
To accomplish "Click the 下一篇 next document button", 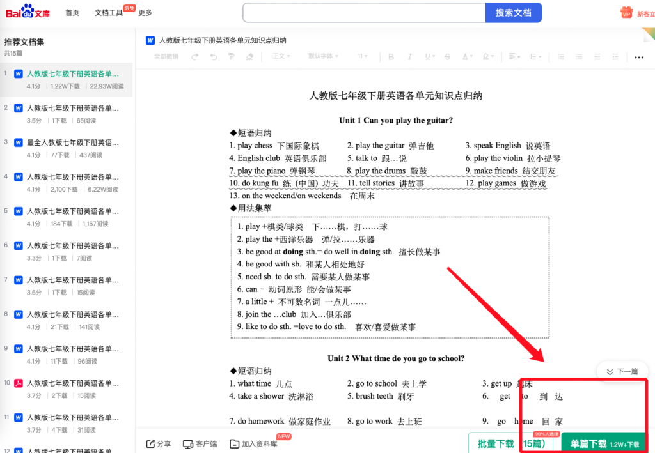I will 622,371.
